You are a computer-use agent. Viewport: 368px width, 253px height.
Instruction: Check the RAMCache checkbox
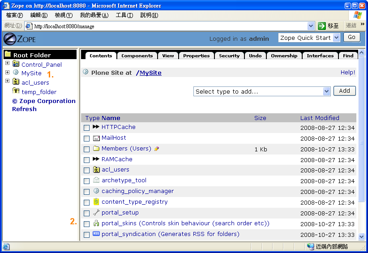pyautogui.click(x=86, y=160)
